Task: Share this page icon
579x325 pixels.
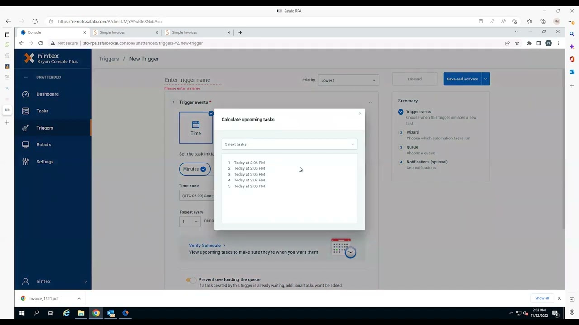Action: tap(508, 43)
